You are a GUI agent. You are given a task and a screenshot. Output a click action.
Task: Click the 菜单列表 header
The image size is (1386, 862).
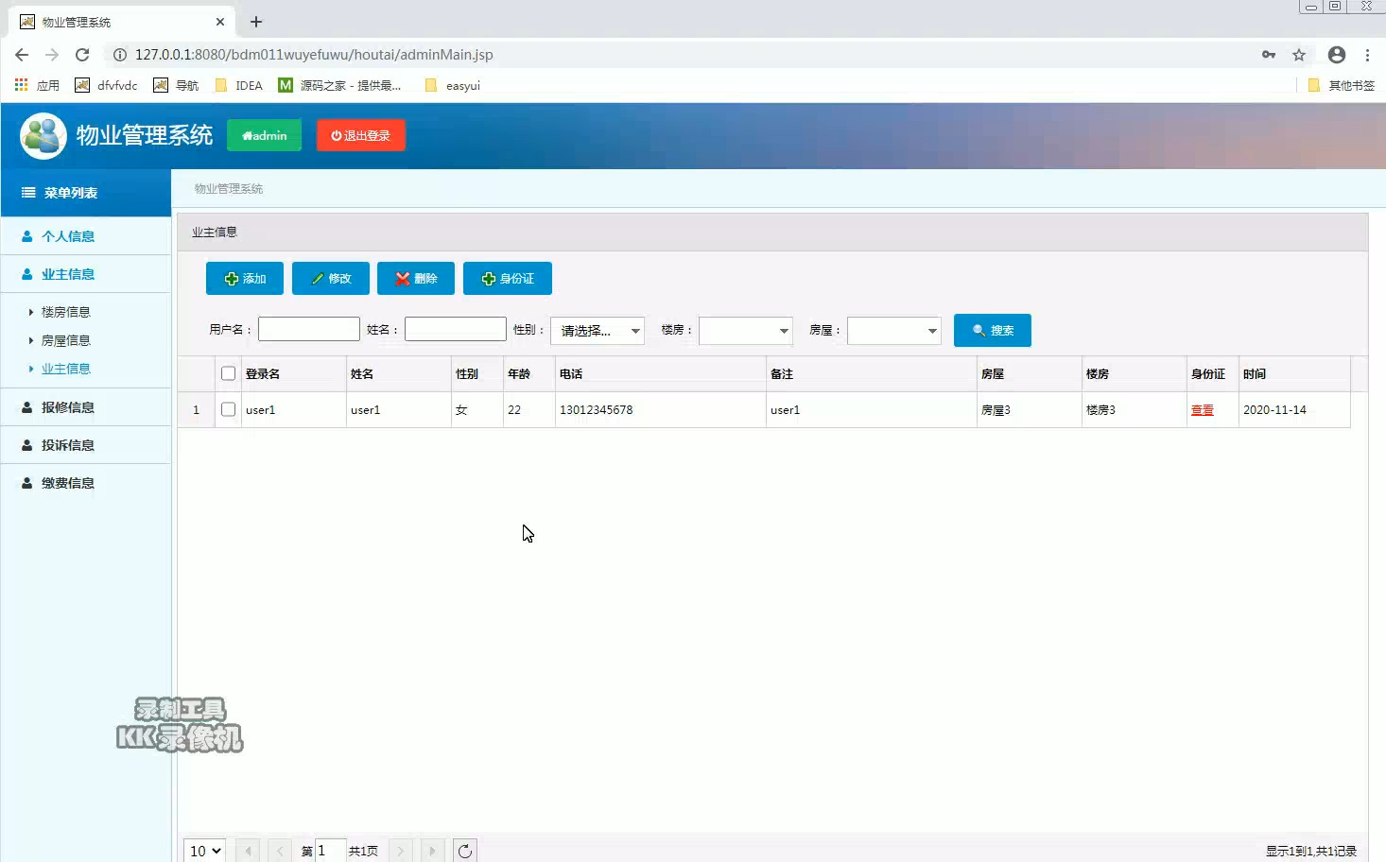point(85,193)
